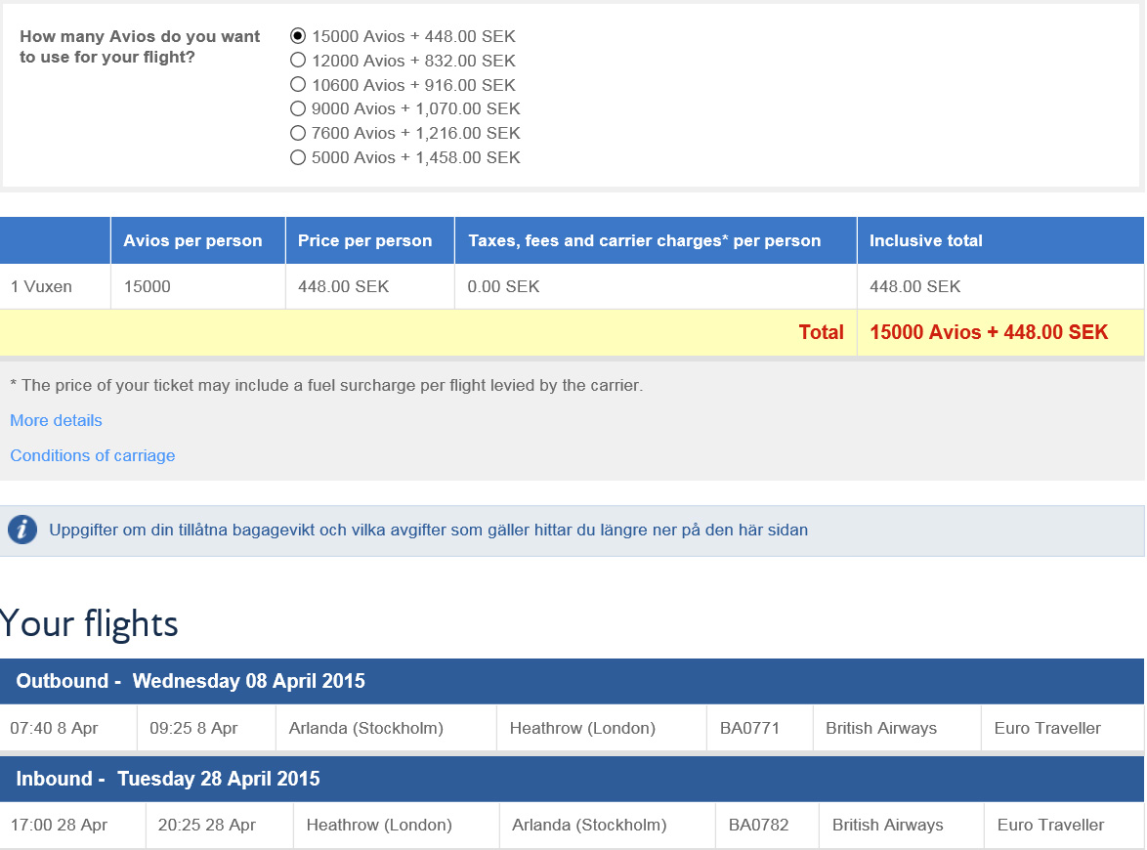Screen dimensions: 1147x850
Task: Select 10600 Avios + 916.00 SEK option
Action: 298,85
